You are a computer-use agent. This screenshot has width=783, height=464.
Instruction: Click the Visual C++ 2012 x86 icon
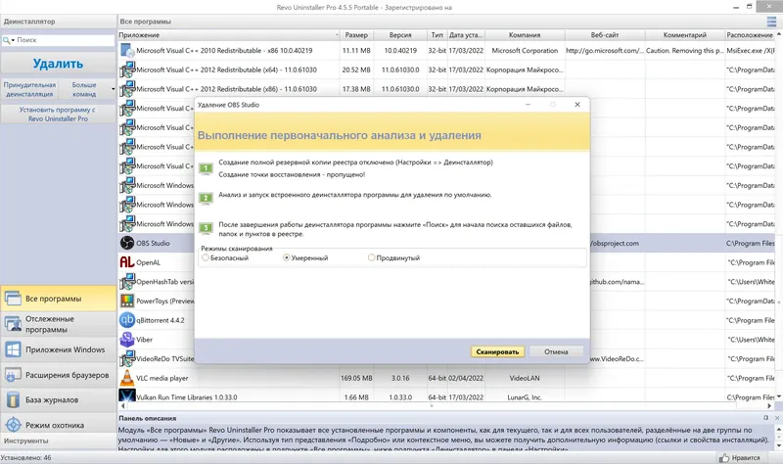(127, 89)
